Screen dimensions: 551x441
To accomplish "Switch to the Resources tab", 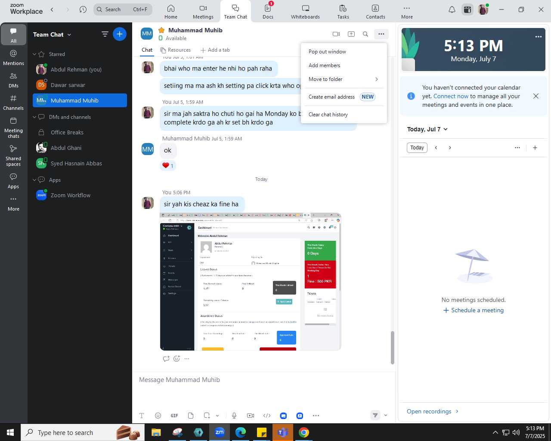I will point(175,50).
